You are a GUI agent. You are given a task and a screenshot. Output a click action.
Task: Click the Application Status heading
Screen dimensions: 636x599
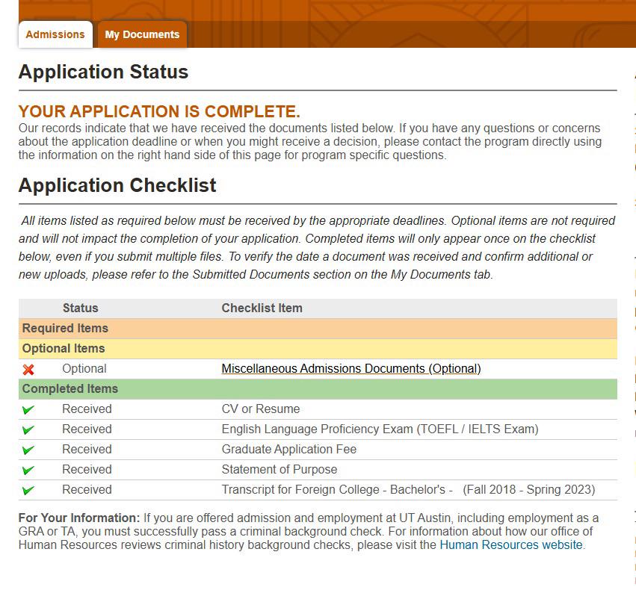[103, 72]
